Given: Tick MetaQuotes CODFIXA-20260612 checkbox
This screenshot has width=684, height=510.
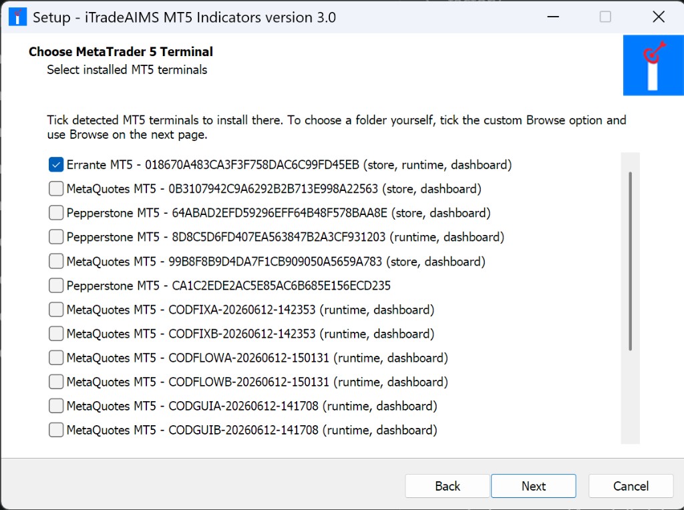Looking at the screenshot, I should pyautogui.click(x=56, y=310).
